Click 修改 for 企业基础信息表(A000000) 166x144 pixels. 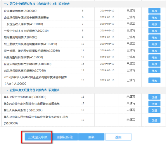pyautogui.click(x=154, y=11)
